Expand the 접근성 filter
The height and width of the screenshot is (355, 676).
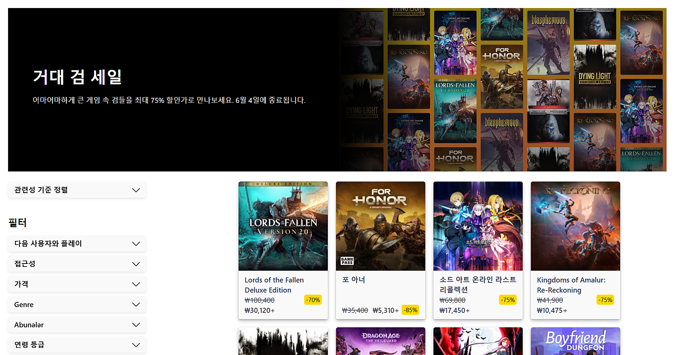point(77,264)
